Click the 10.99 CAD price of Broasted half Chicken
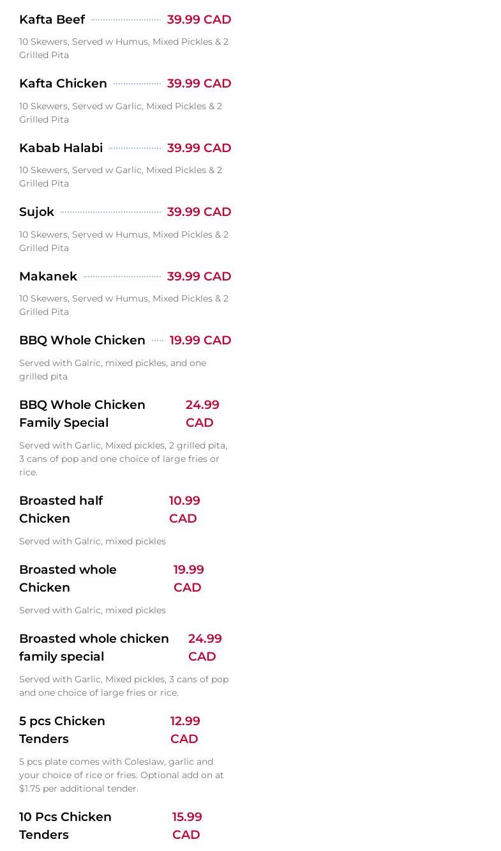The height and width of the screenshot is (851, 501). (x=184, y=509)
